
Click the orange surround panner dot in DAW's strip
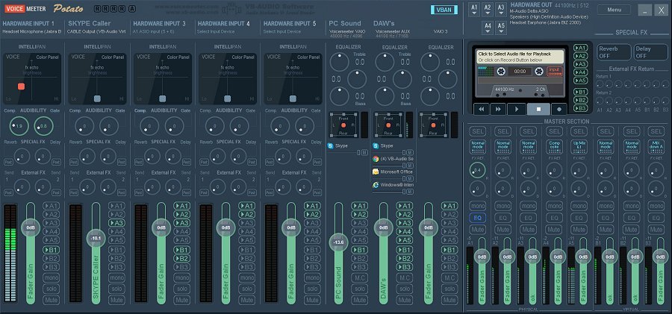click(388, 125)
